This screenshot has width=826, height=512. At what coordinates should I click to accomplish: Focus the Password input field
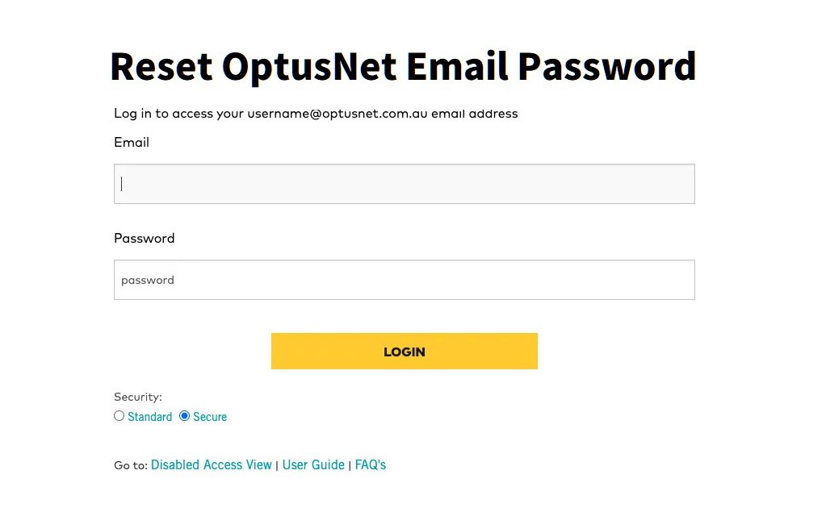404,280
